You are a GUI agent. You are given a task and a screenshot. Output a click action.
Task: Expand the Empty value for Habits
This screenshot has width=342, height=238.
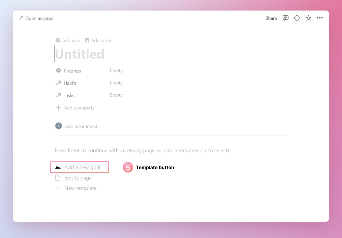point(116,83)
